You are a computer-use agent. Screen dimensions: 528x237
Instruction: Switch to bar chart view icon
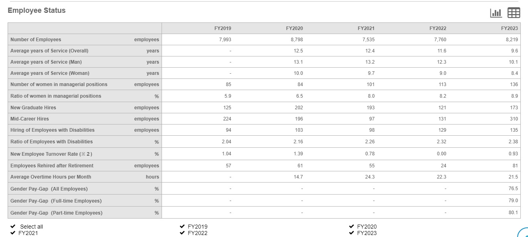496,13
